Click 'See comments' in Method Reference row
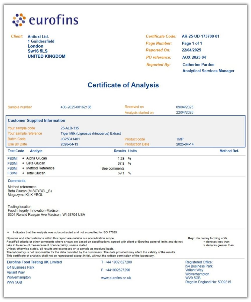Viewport: 251px width, 302px height. 113,168
